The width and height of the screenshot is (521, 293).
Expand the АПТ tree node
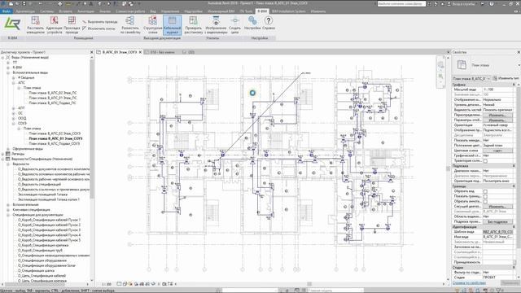pos(14,108)
